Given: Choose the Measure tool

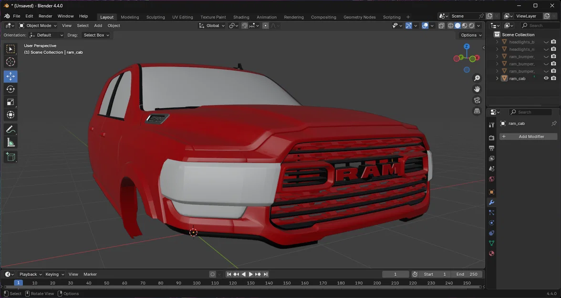Looking at the screenshot, I should point(10,143).
